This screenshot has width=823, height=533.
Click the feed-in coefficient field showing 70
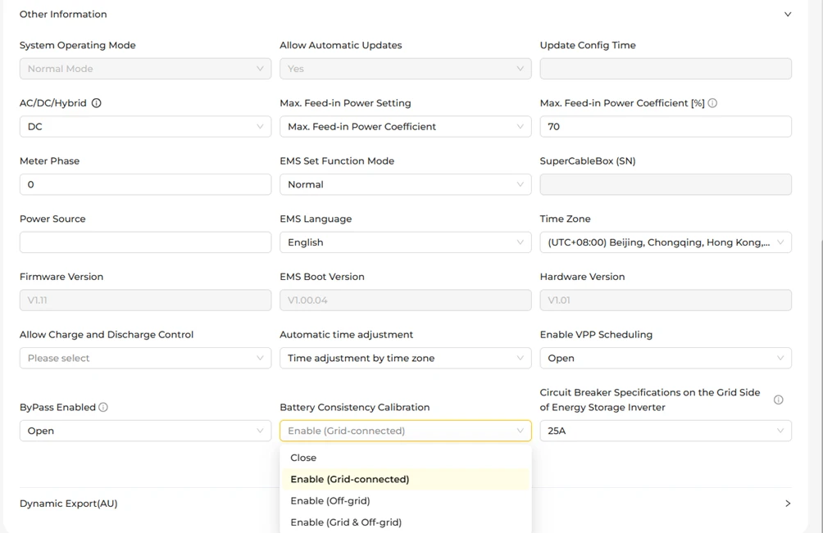click(666, 127)
